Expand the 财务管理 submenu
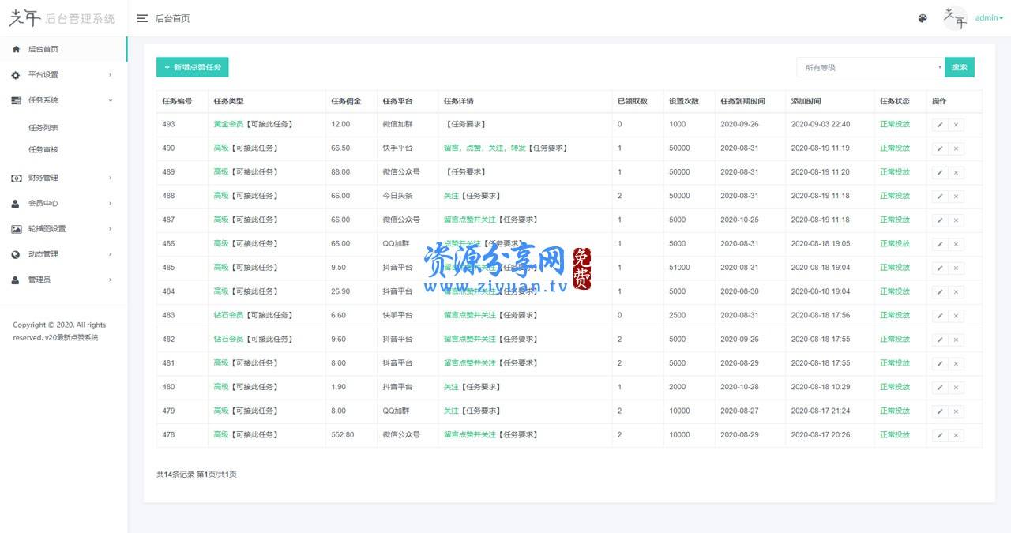This screenshot has width=1011, height=533. [47, 178]
